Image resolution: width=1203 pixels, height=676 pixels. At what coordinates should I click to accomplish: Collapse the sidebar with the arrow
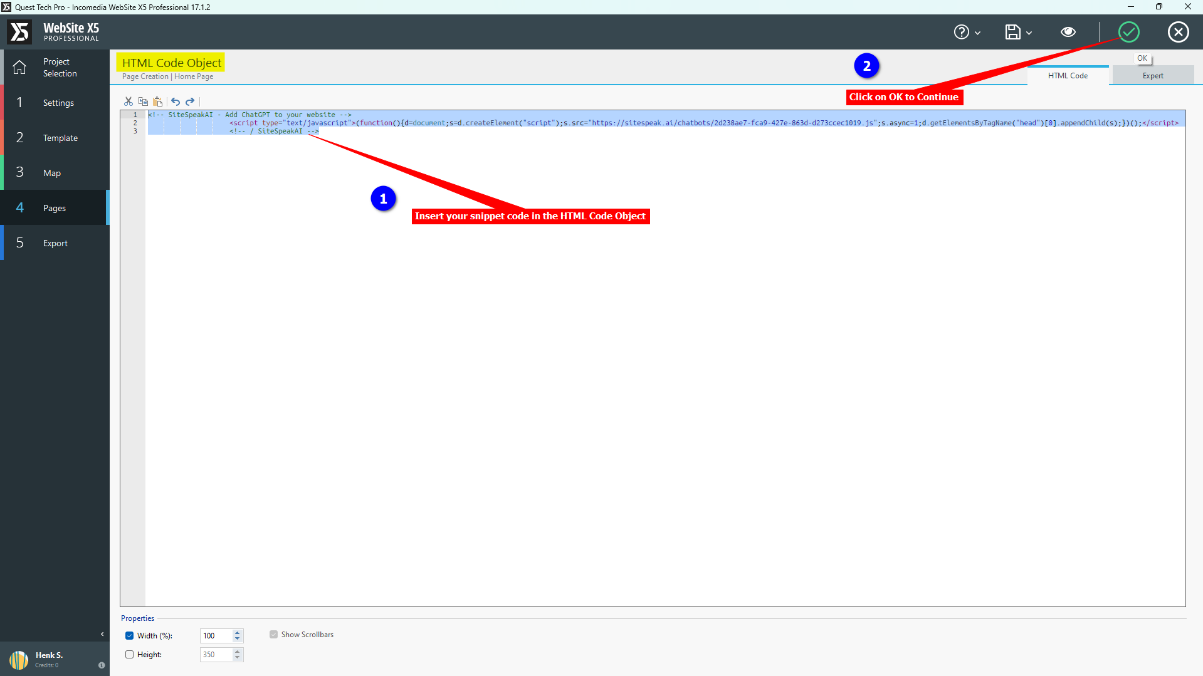click(102, 634)
